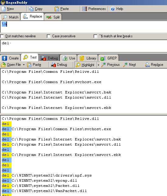The width and height of the screenshot is (167, 196).
Task: Click msvcrt.dll line in test input pane
Action: tap(56, 97)
